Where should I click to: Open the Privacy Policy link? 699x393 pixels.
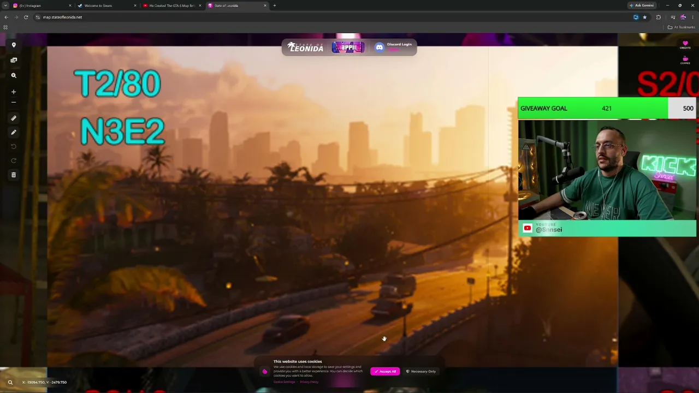click(309, 382)
